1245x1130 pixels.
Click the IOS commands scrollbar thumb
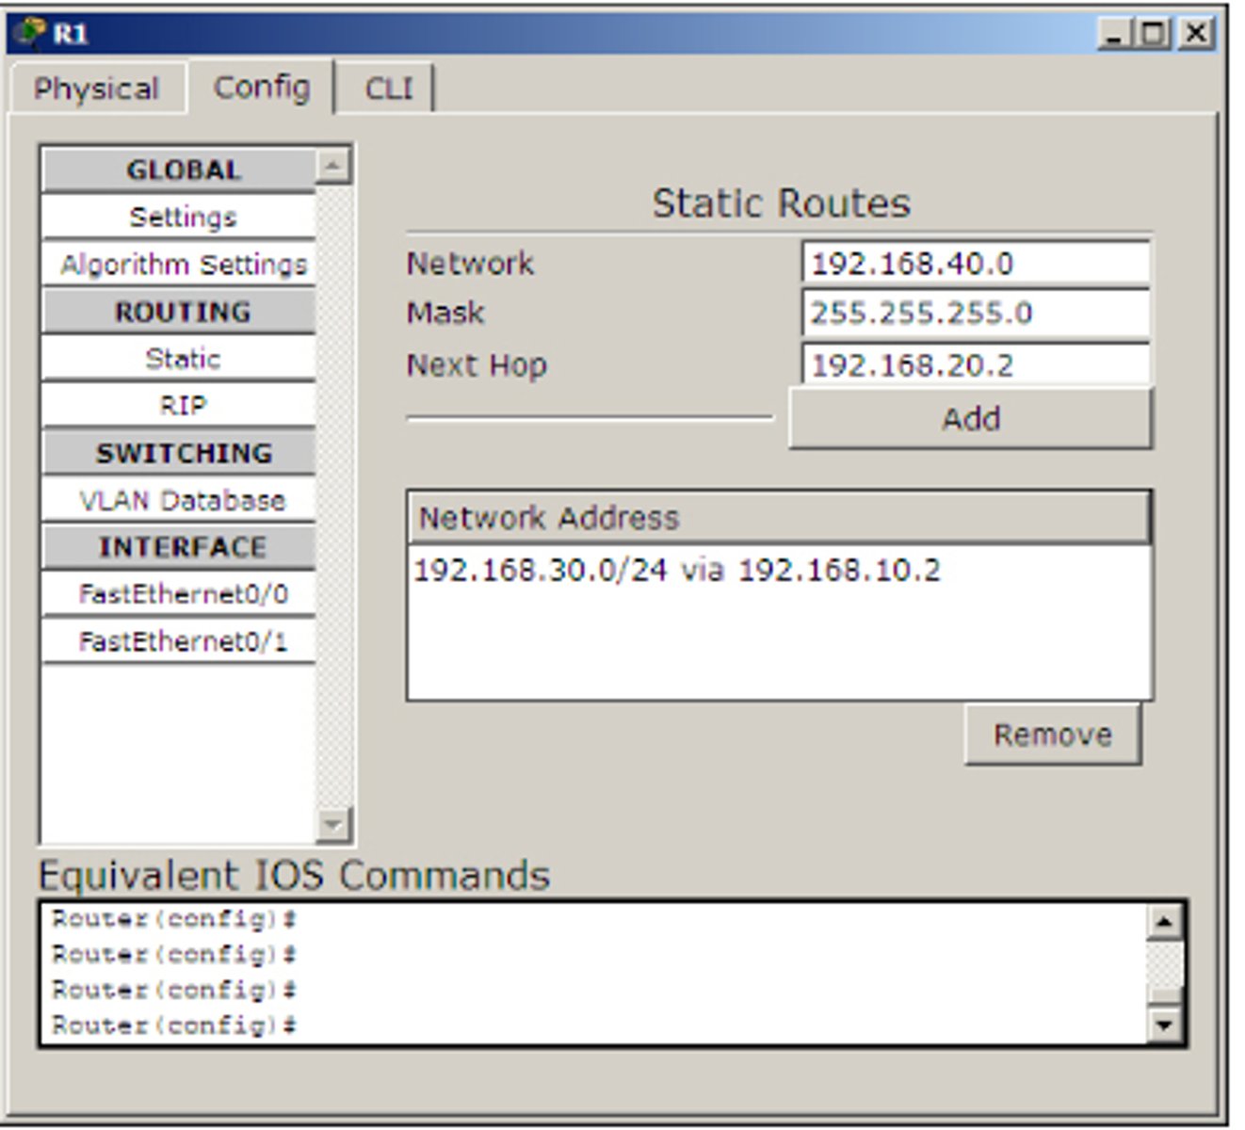pyautogui.click(x=1164, y=997)
